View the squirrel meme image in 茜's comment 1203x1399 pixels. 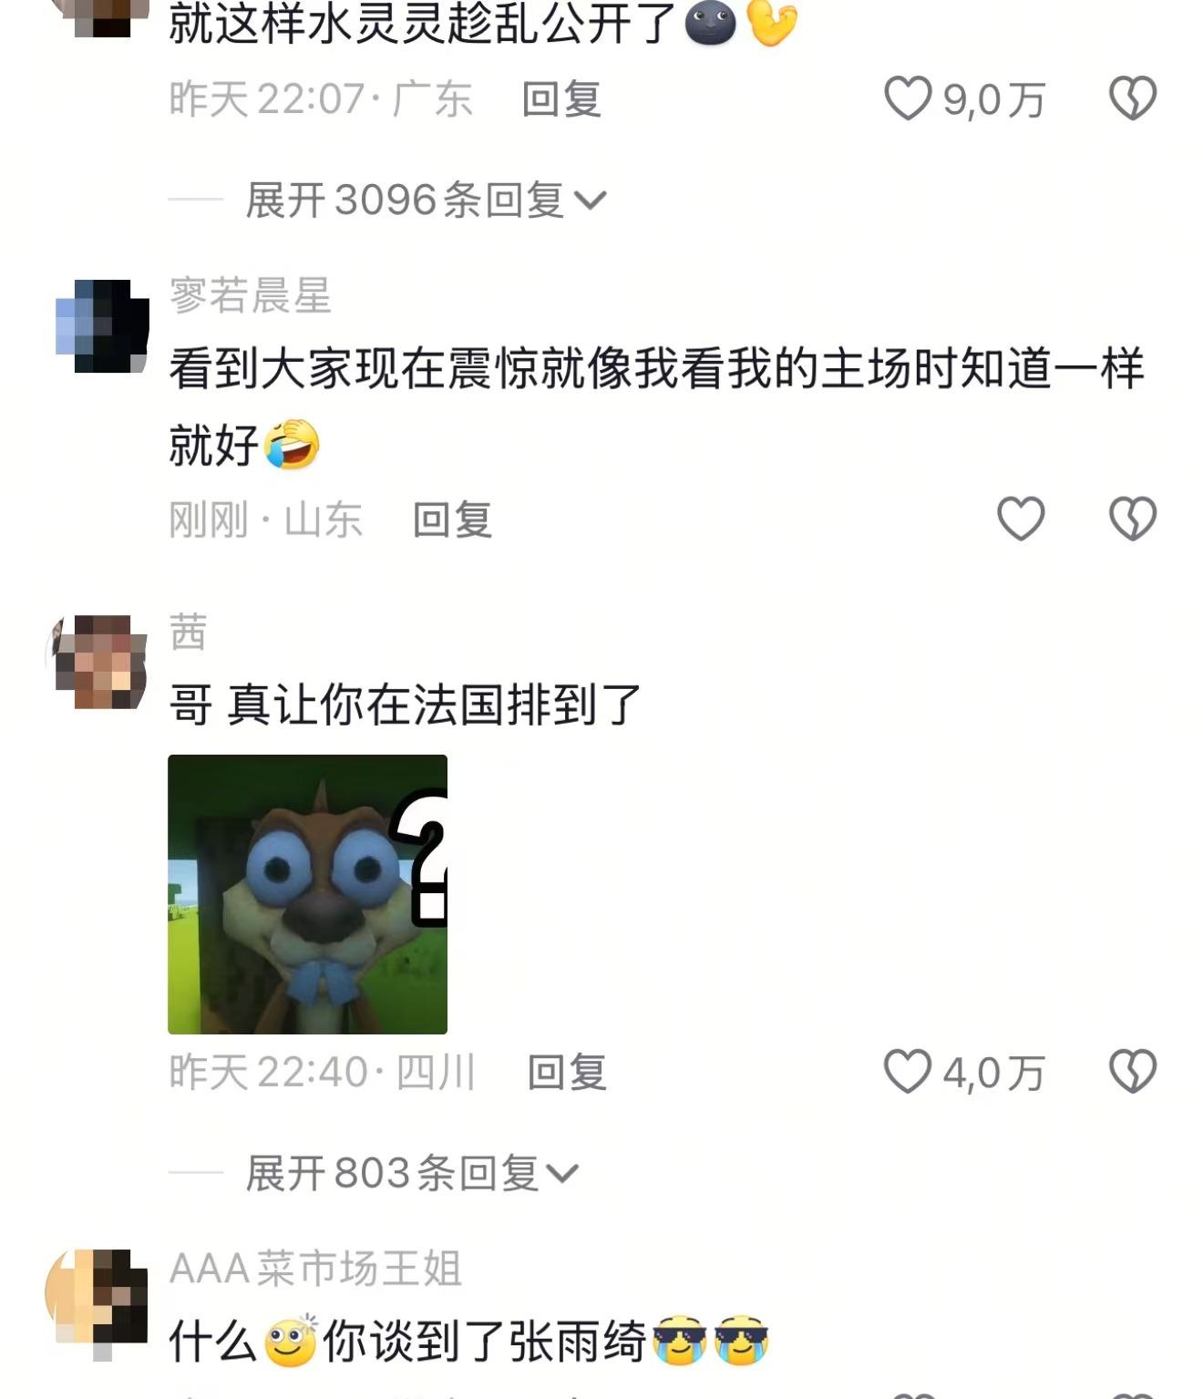[x=307, y=894]
